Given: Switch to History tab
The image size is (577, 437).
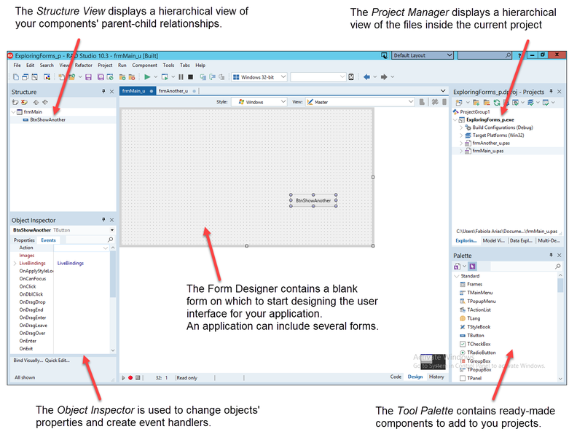Looking at the screenshot, I should [x=436, y=377].
